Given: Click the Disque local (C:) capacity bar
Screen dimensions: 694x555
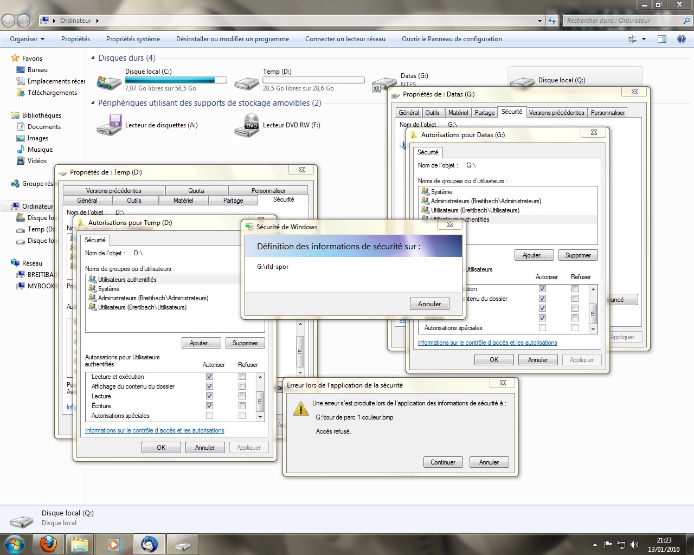Looking at the screenshot, I should (176, 80).
